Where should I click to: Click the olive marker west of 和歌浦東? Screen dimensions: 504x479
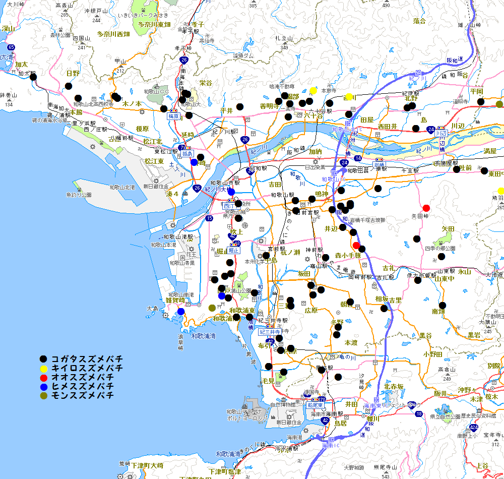coord(212,308)
